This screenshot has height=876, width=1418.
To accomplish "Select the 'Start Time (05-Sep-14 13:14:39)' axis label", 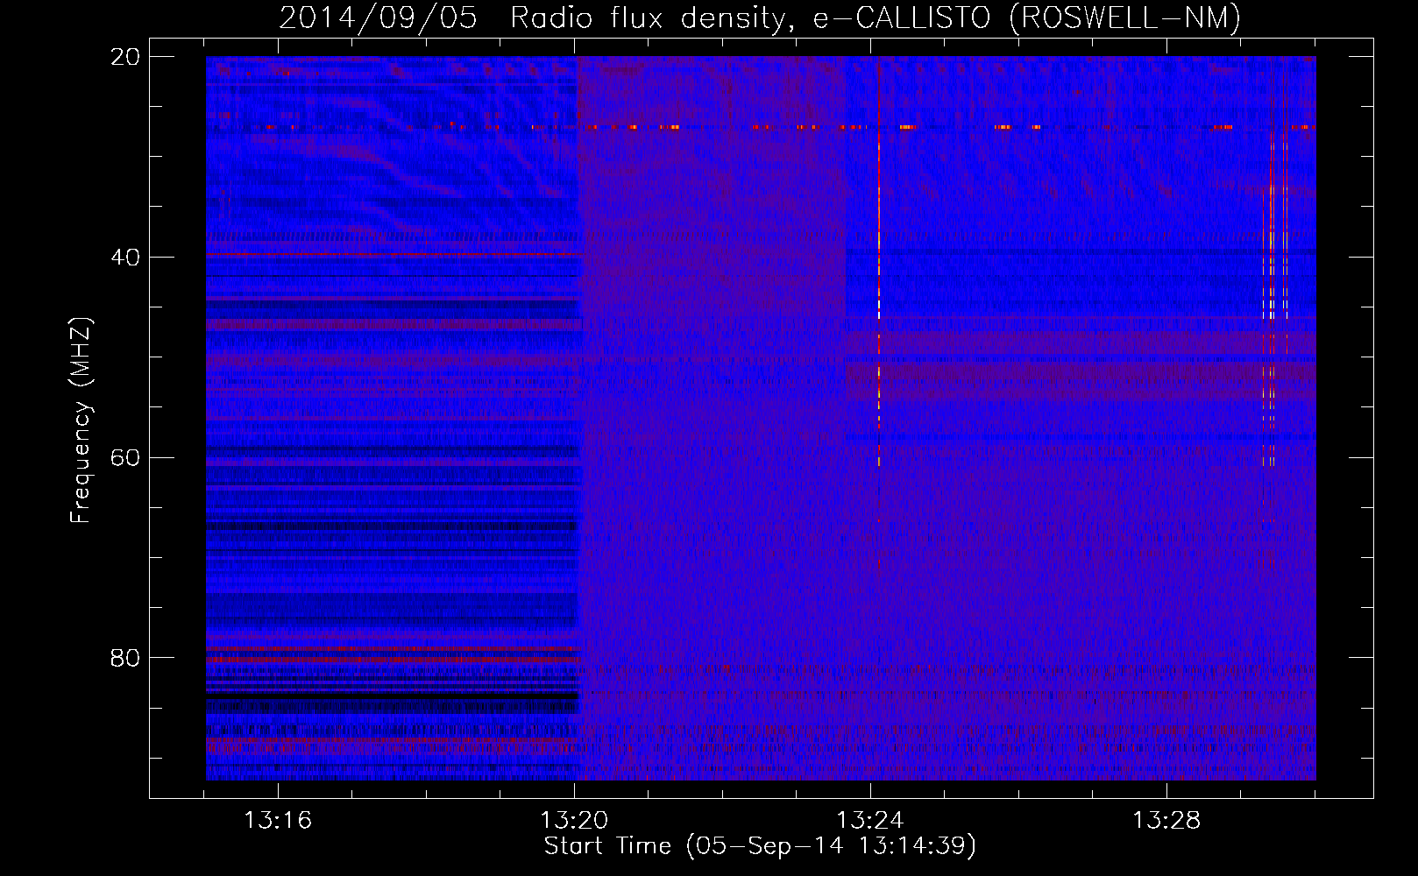I will 760,846.
